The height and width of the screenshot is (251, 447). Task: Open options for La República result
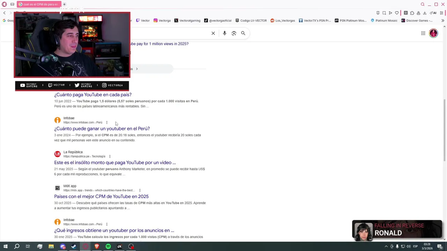click(x=110, y=157)
